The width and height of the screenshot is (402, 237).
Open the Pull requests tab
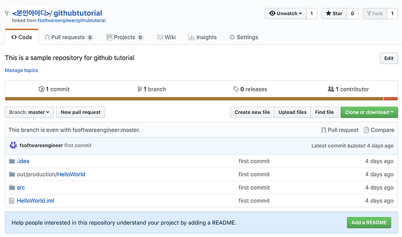69,37
